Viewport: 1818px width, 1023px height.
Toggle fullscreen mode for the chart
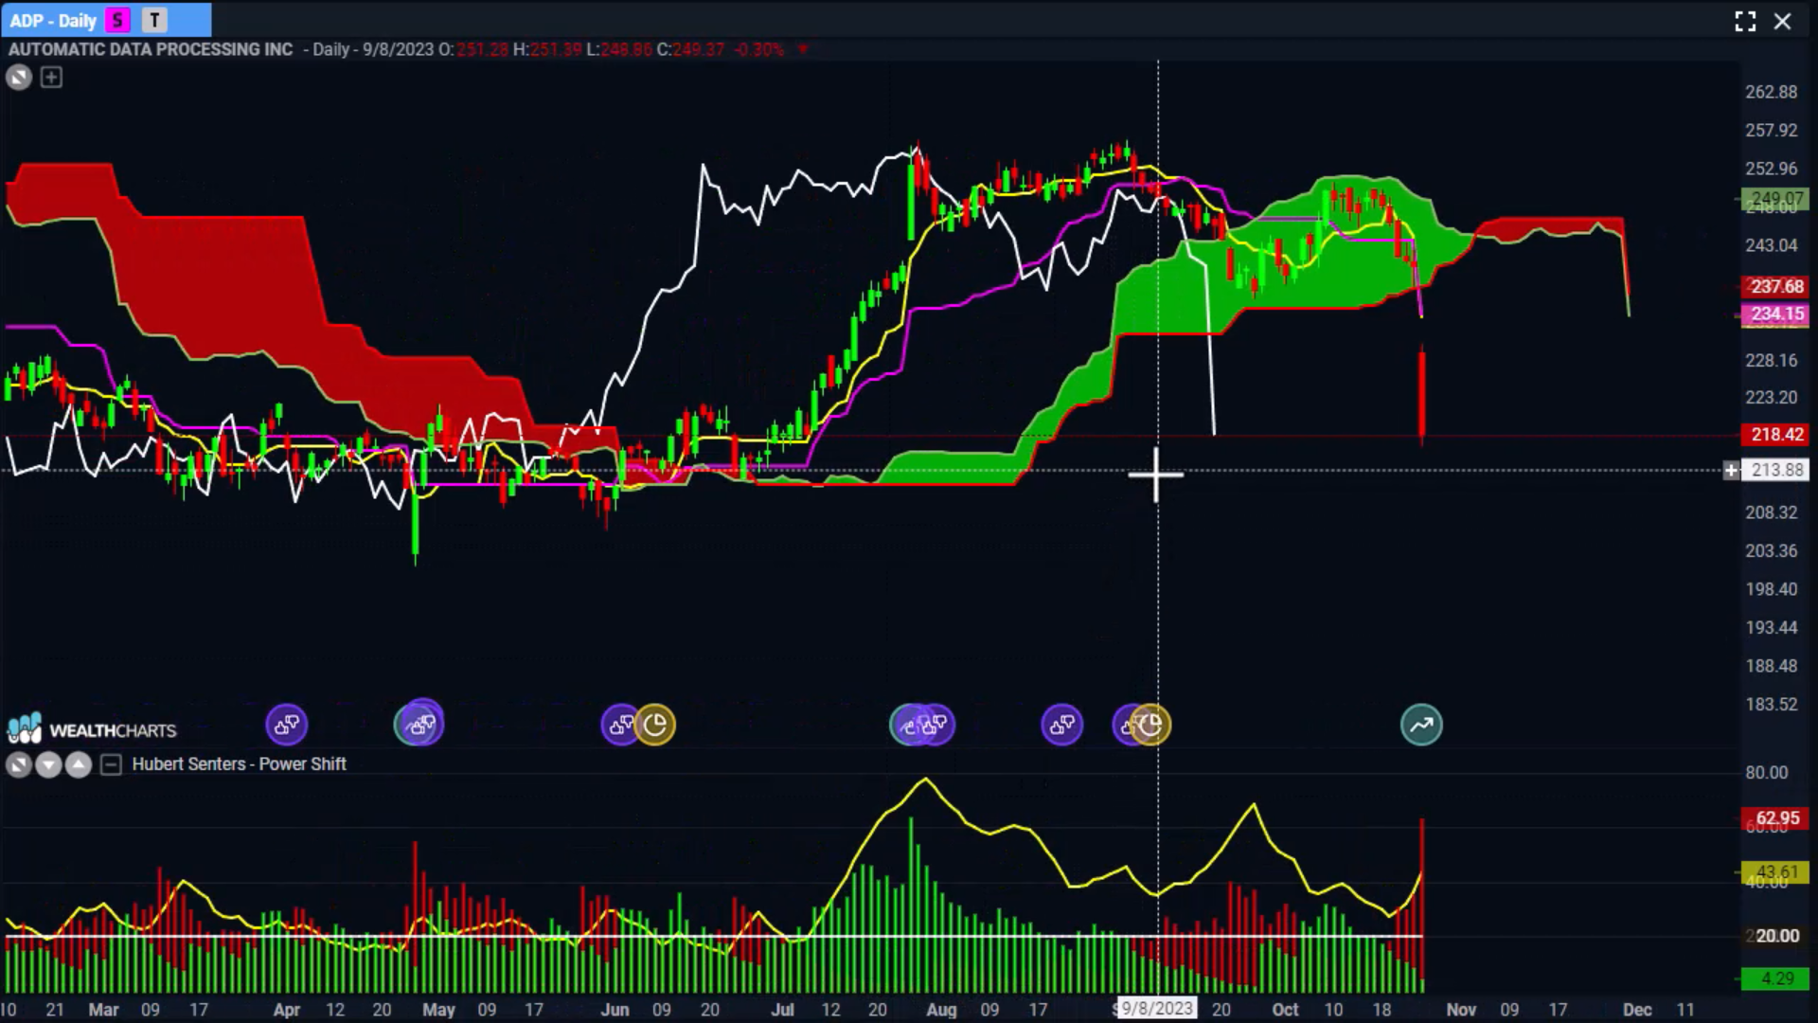click(1745, 21)
